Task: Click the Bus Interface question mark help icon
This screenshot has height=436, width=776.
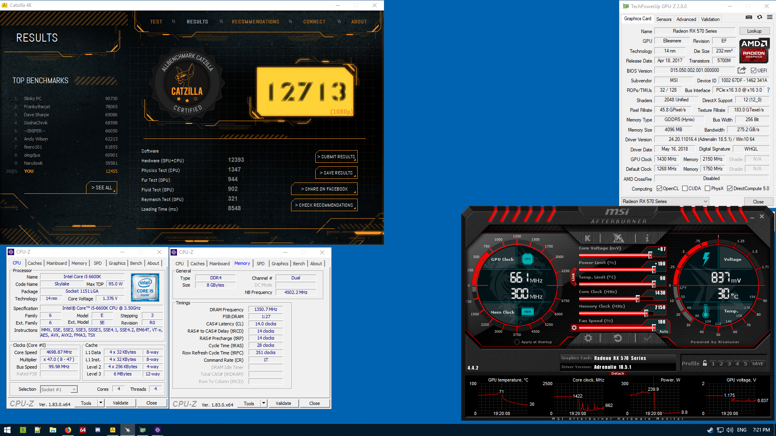Action: 768,90
